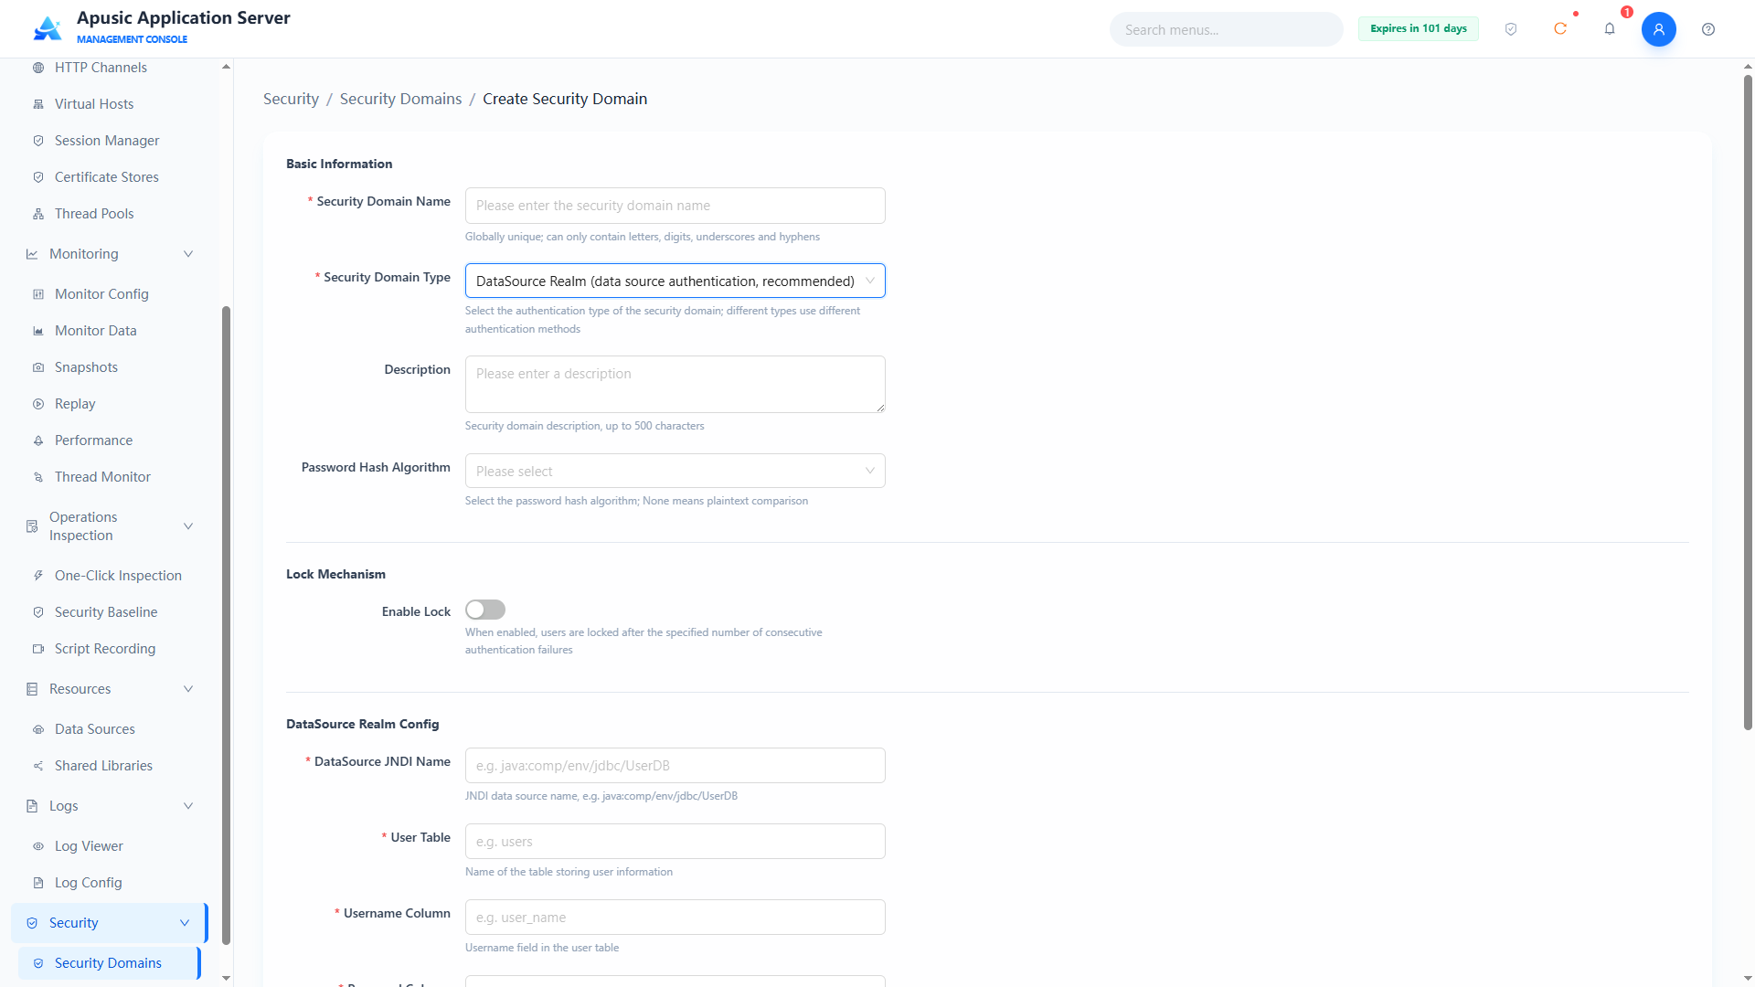Click the HTTP Channels globe icon
1755x987 pixels.
click(38, 68)
